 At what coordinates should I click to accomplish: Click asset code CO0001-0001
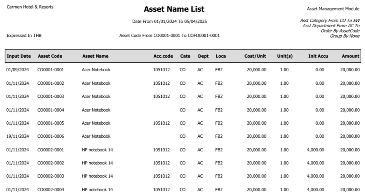[x=51, y=70]
